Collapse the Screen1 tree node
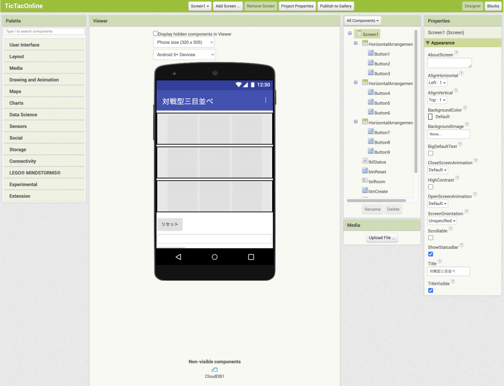Screen dimensions: 504x386 [350, 33]
